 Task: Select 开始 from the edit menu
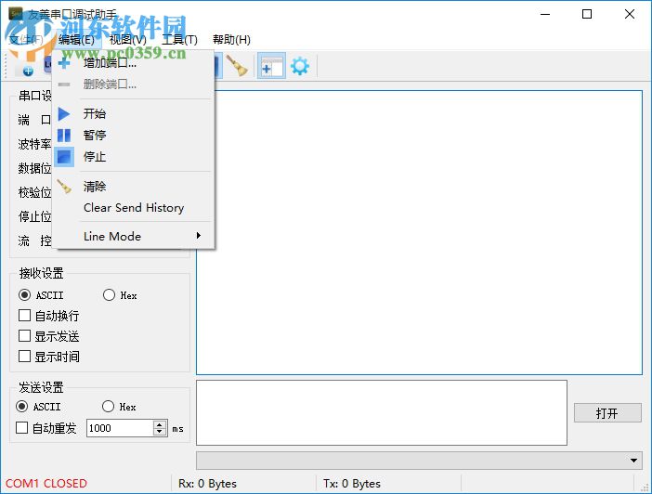[x=134, y=113]
